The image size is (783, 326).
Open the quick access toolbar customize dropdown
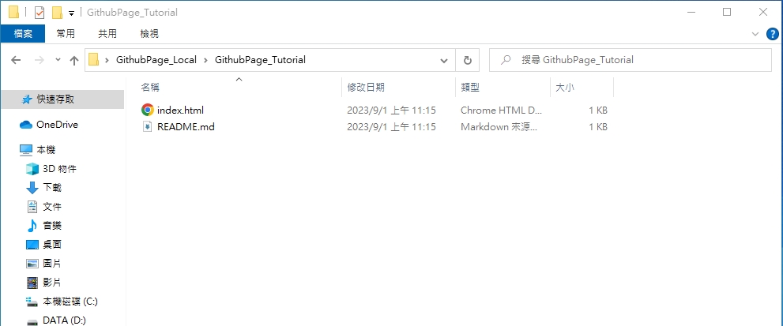[x=71, y=13]
